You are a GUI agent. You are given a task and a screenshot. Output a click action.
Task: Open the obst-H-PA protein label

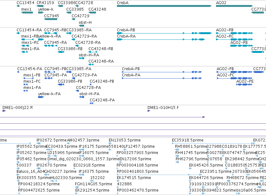pos(89,94)
